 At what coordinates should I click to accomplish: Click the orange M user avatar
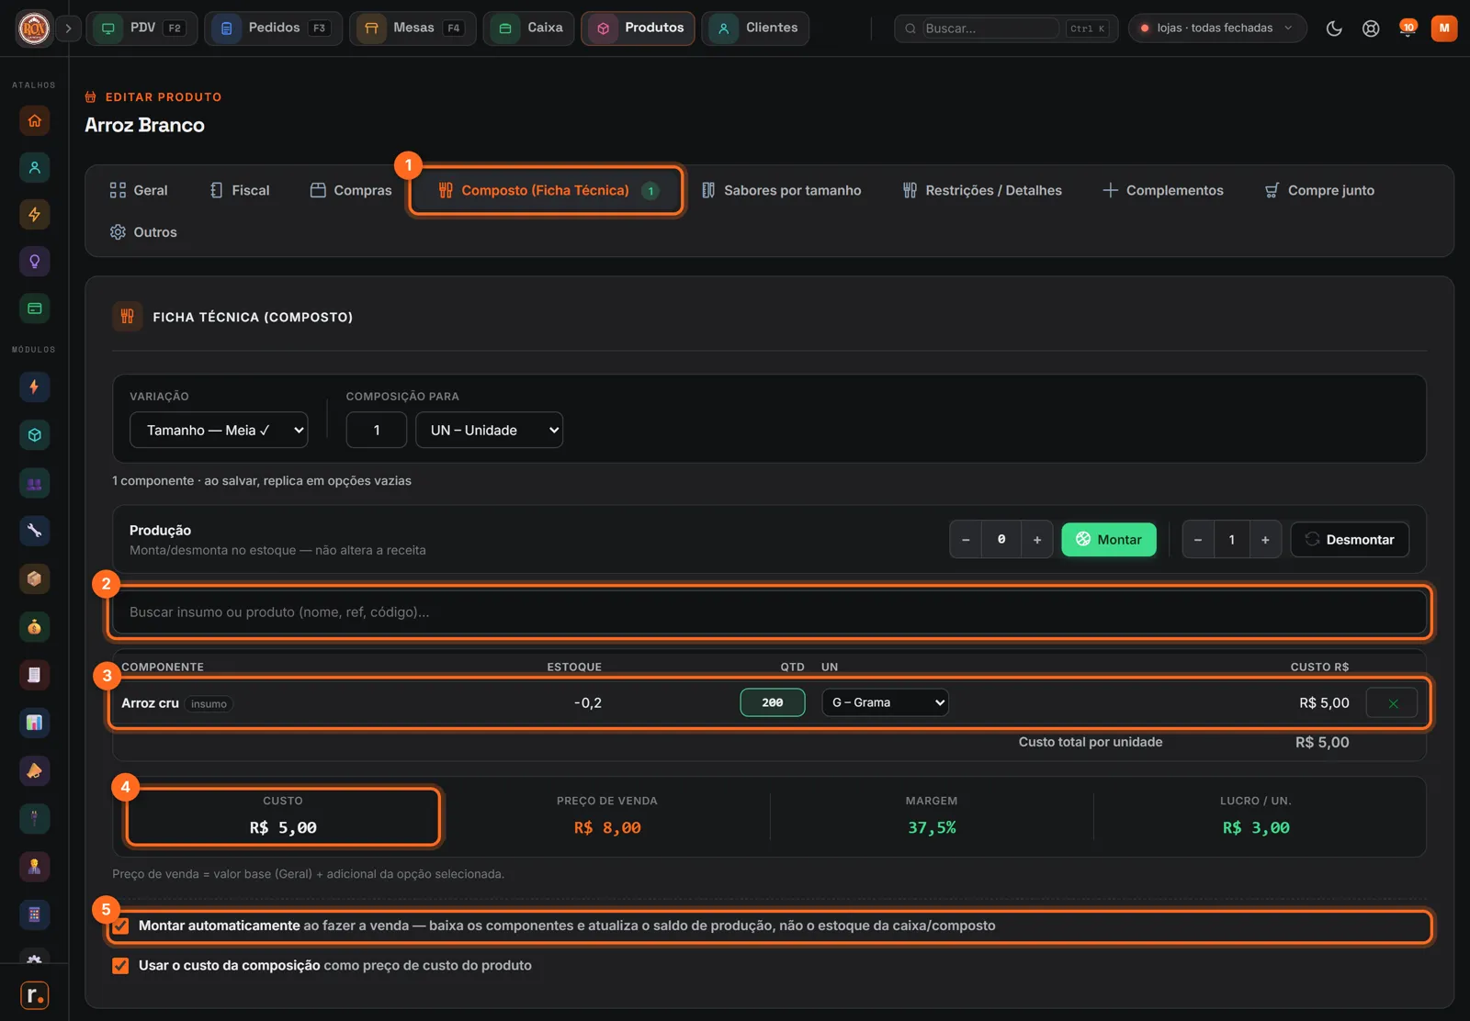click(1444, 28)
